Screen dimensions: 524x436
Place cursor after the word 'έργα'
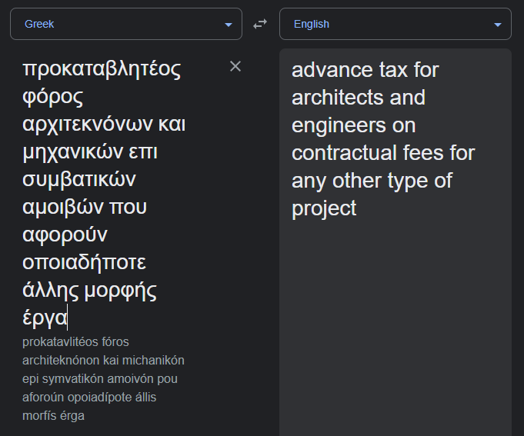(x=68, y=318)
